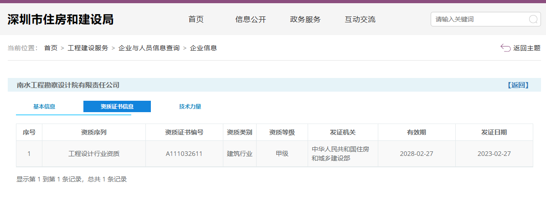Click the 【返回】 link in company header

pyautogui.click(x=518, y=85)
